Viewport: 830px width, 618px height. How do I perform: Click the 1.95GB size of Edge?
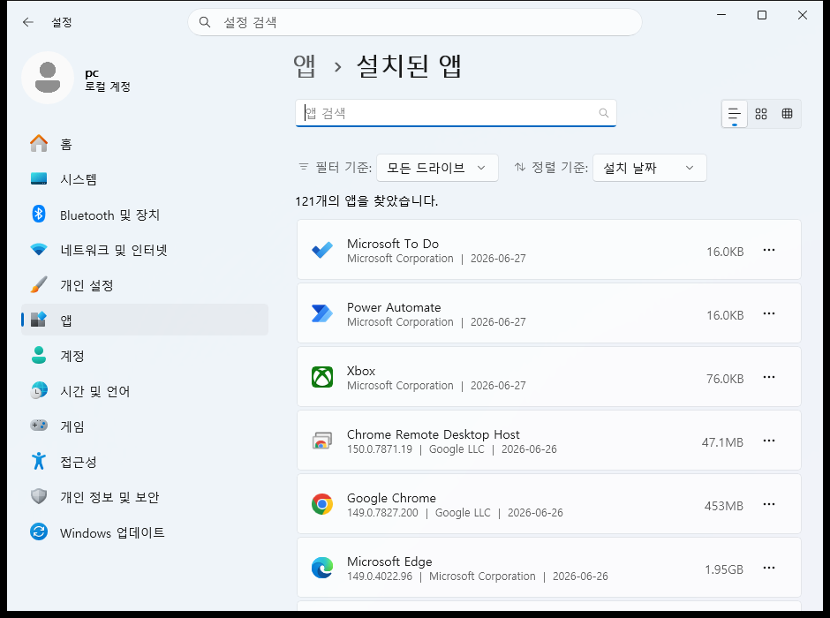(x=724, y=569)
